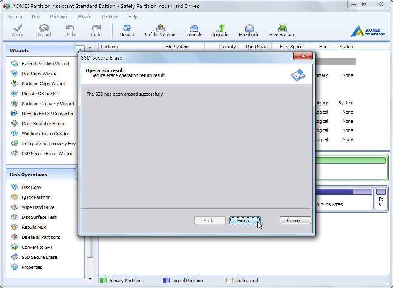Open the Partition menu
Viewport: 393px width, 288px height.
point(58,17)
